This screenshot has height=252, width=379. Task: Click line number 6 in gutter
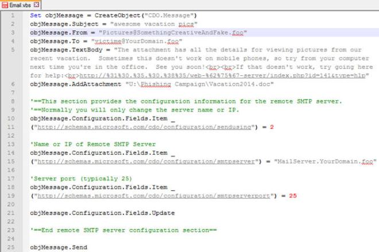pos(13,84)
